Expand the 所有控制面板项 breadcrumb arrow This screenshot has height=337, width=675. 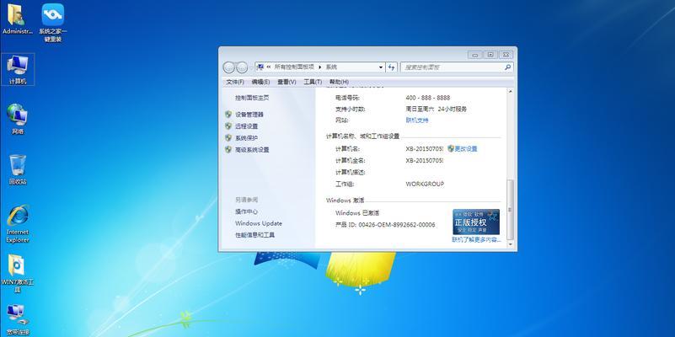pos(321,67)
